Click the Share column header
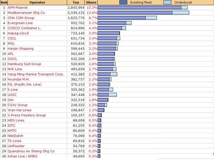This screenshot has width=214, height=160. pos(91,3)
